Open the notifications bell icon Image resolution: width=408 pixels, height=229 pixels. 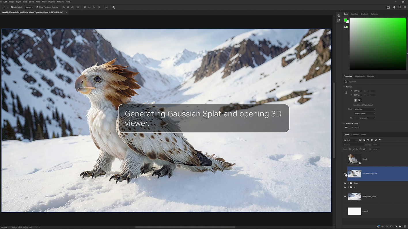click(394, 7)
